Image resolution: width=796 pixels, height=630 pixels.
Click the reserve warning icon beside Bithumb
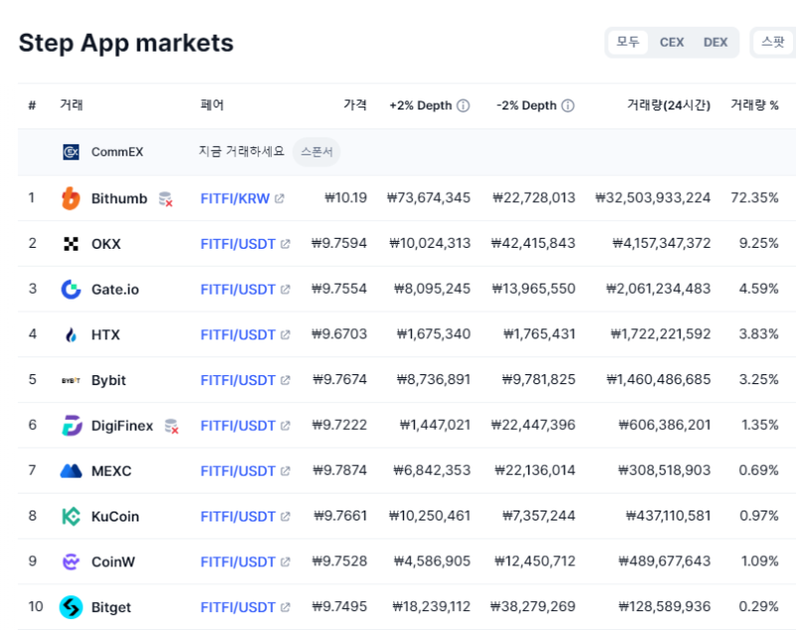pyautogui.click(x=165, y=199)
